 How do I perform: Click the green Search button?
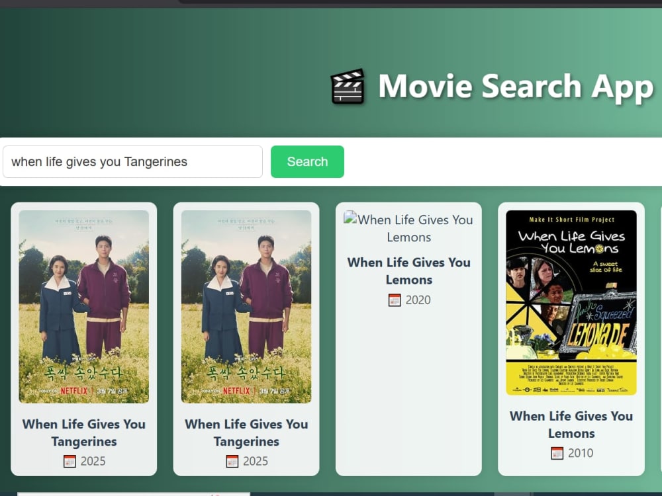tap(307, 162)
